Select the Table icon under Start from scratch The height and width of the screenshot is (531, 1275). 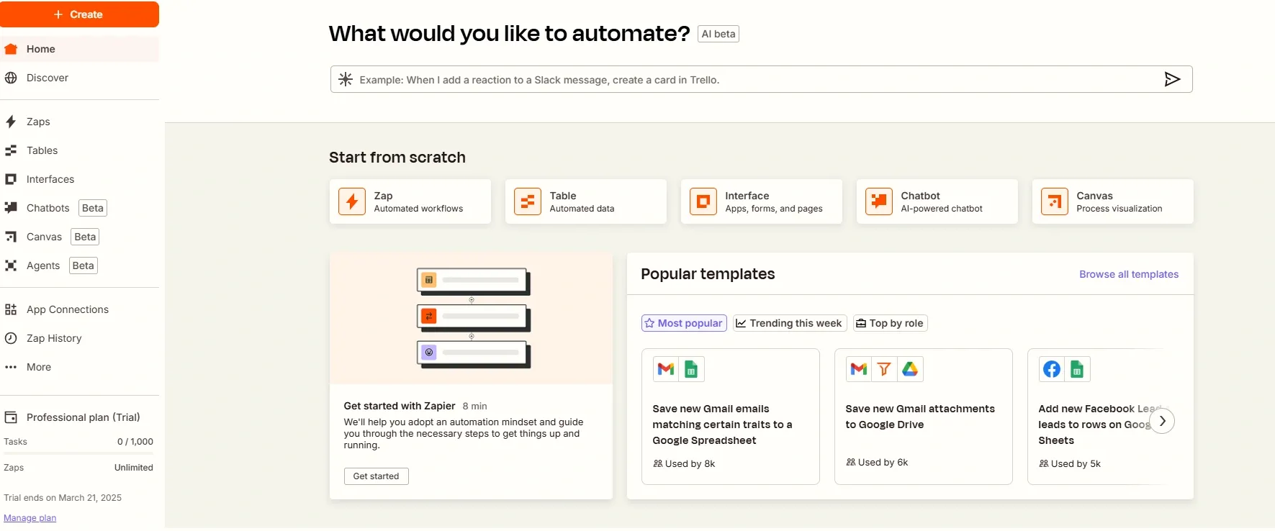[528, 201]
